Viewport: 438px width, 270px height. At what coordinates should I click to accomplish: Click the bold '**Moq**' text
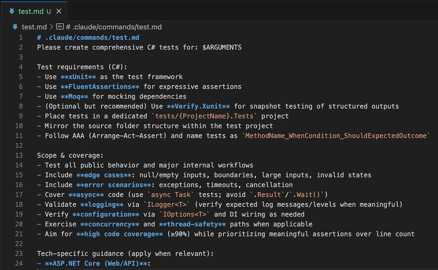[74, 96]
